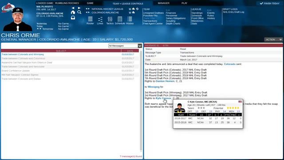Open league Events link

211,13
